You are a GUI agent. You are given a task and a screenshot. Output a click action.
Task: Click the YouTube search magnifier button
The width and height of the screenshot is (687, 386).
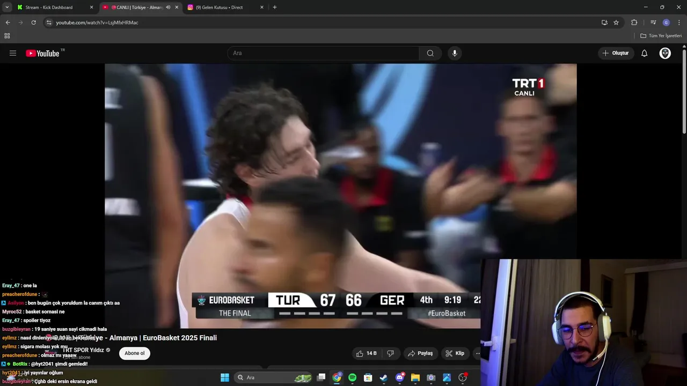click(x=430, y=53)
